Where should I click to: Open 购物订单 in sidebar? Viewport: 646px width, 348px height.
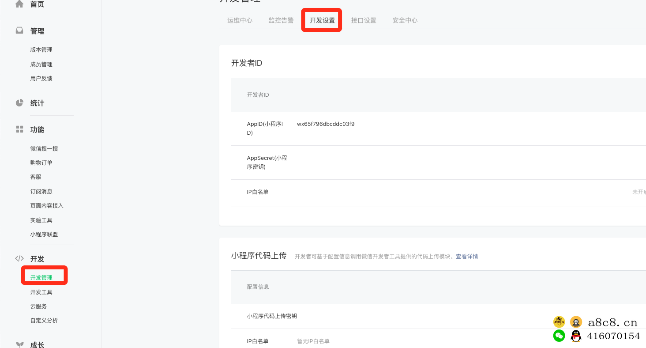(41, 163)
